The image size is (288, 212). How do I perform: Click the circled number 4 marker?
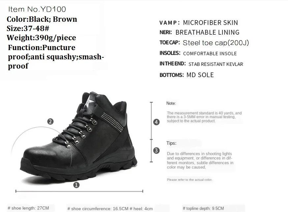click(156, 122)
